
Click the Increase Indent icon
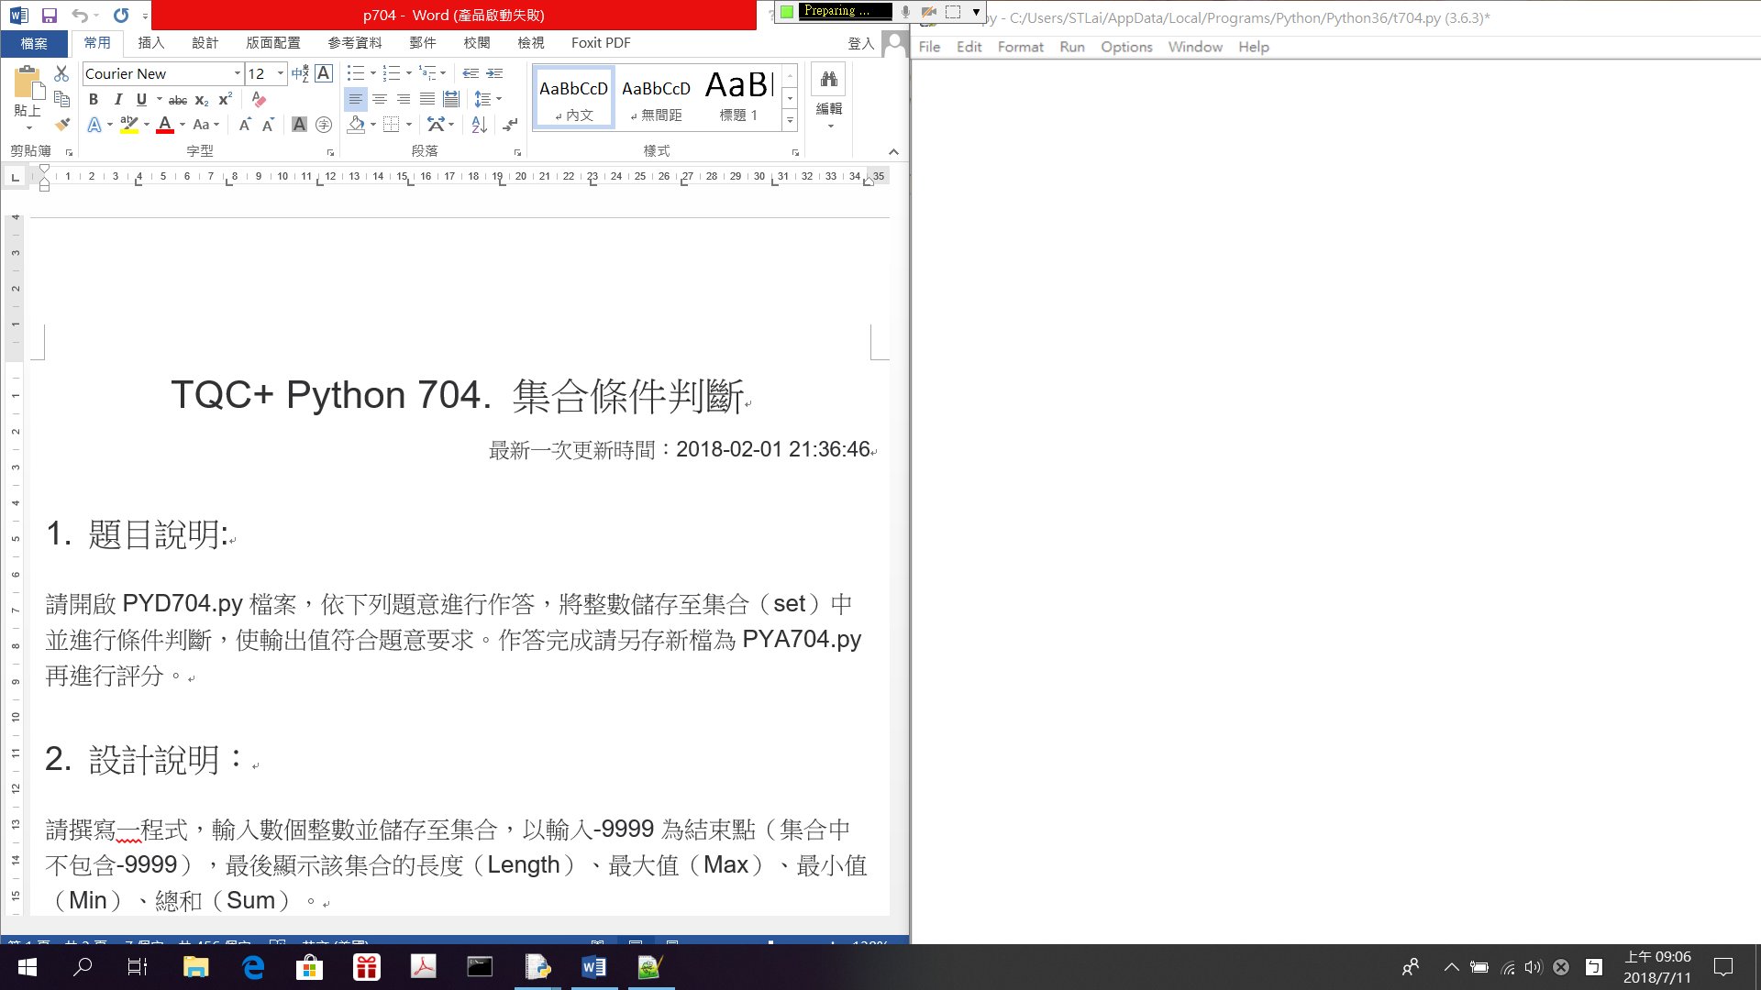(494, 73)
